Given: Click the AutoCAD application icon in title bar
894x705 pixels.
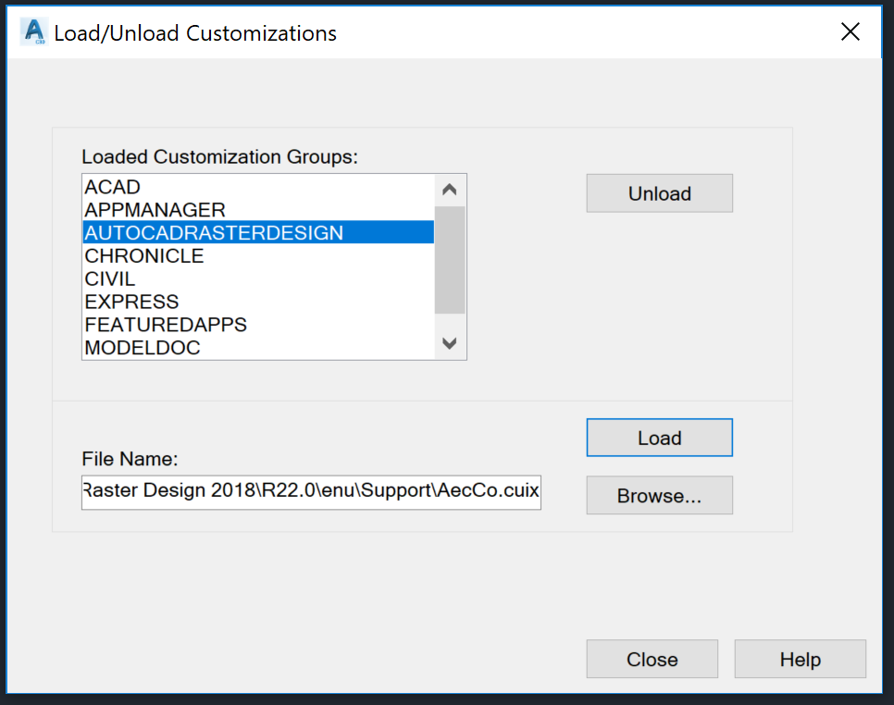Looking at the screenshot, I should pyautogui.click(x=33, y=31).
